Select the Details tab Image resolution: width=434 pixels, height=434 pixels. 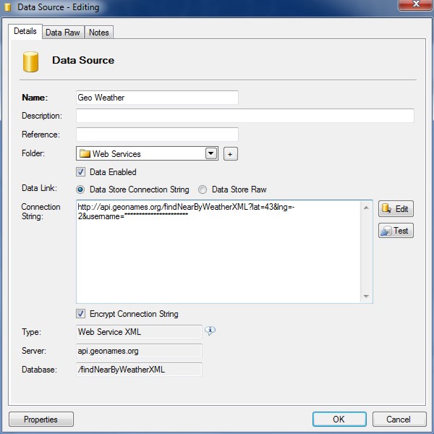tap(25, 32)
